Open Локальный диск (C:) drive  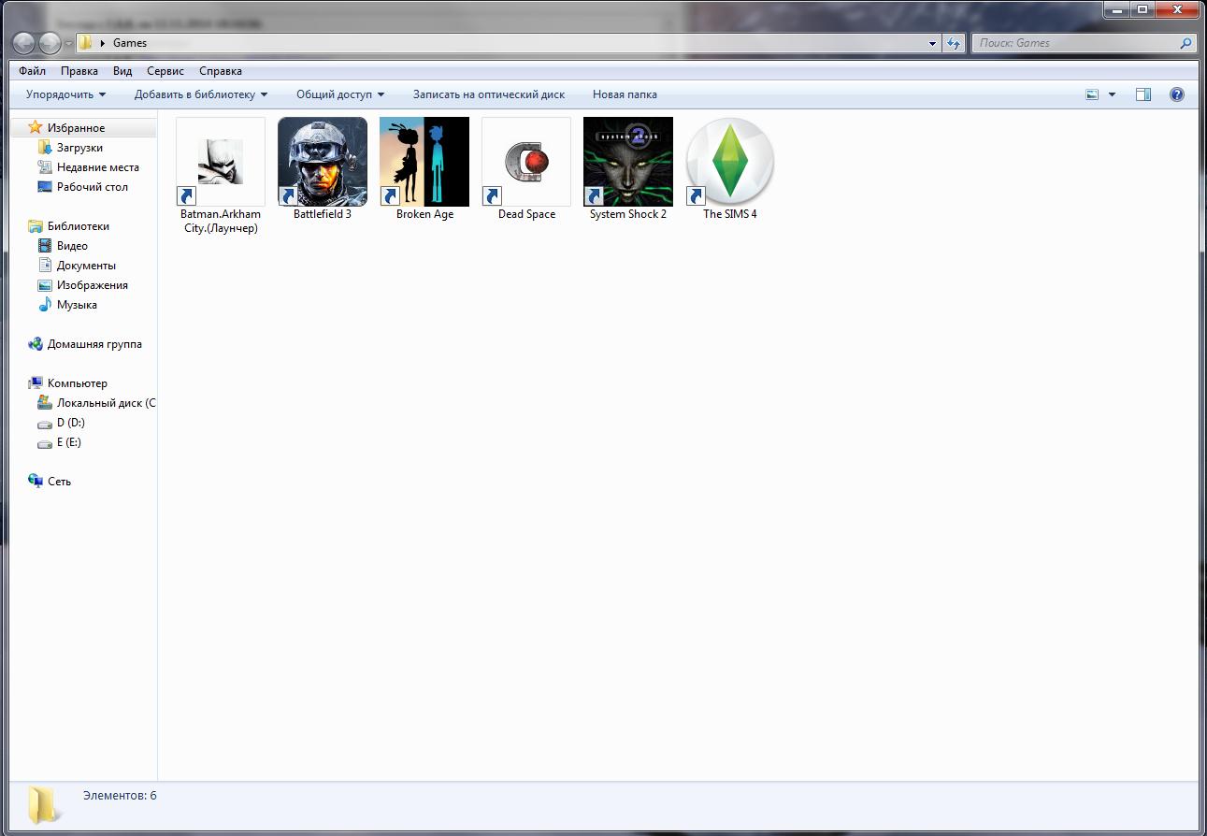click(x=106, y=403)
